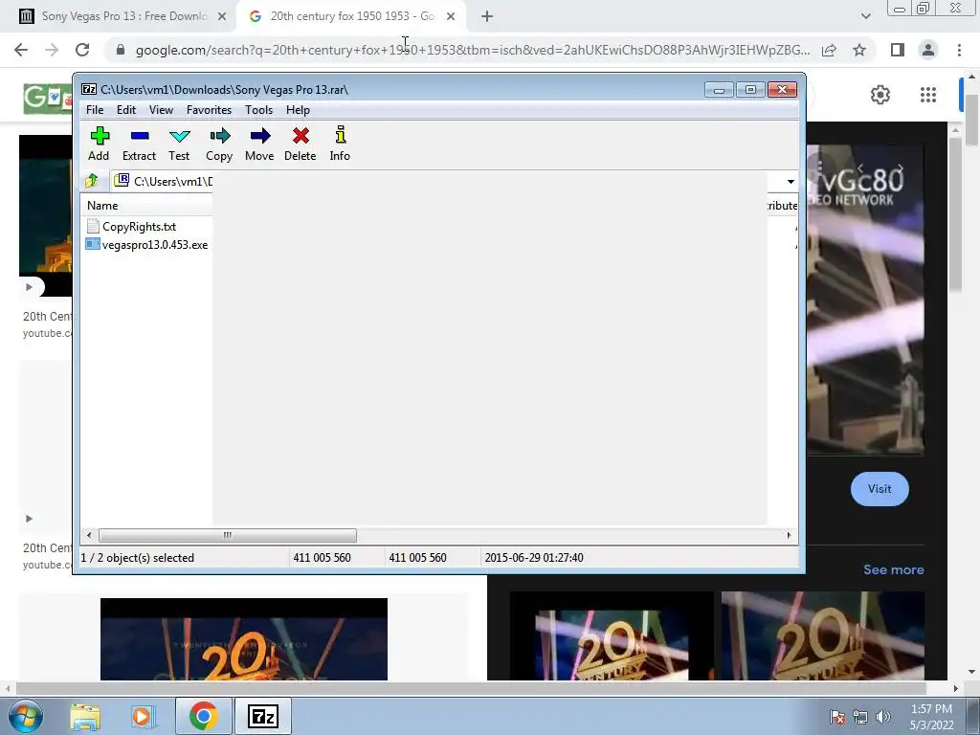This screenshot has height=735, width=980.
Task: Click the Visit button in image panel
Action: 880,489
